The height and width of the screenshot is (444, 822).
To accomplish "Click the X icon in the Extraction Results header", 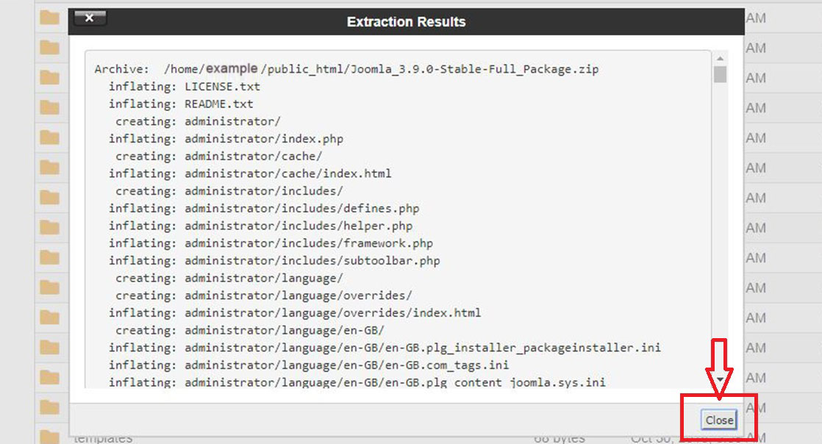I will pos(90,18).
